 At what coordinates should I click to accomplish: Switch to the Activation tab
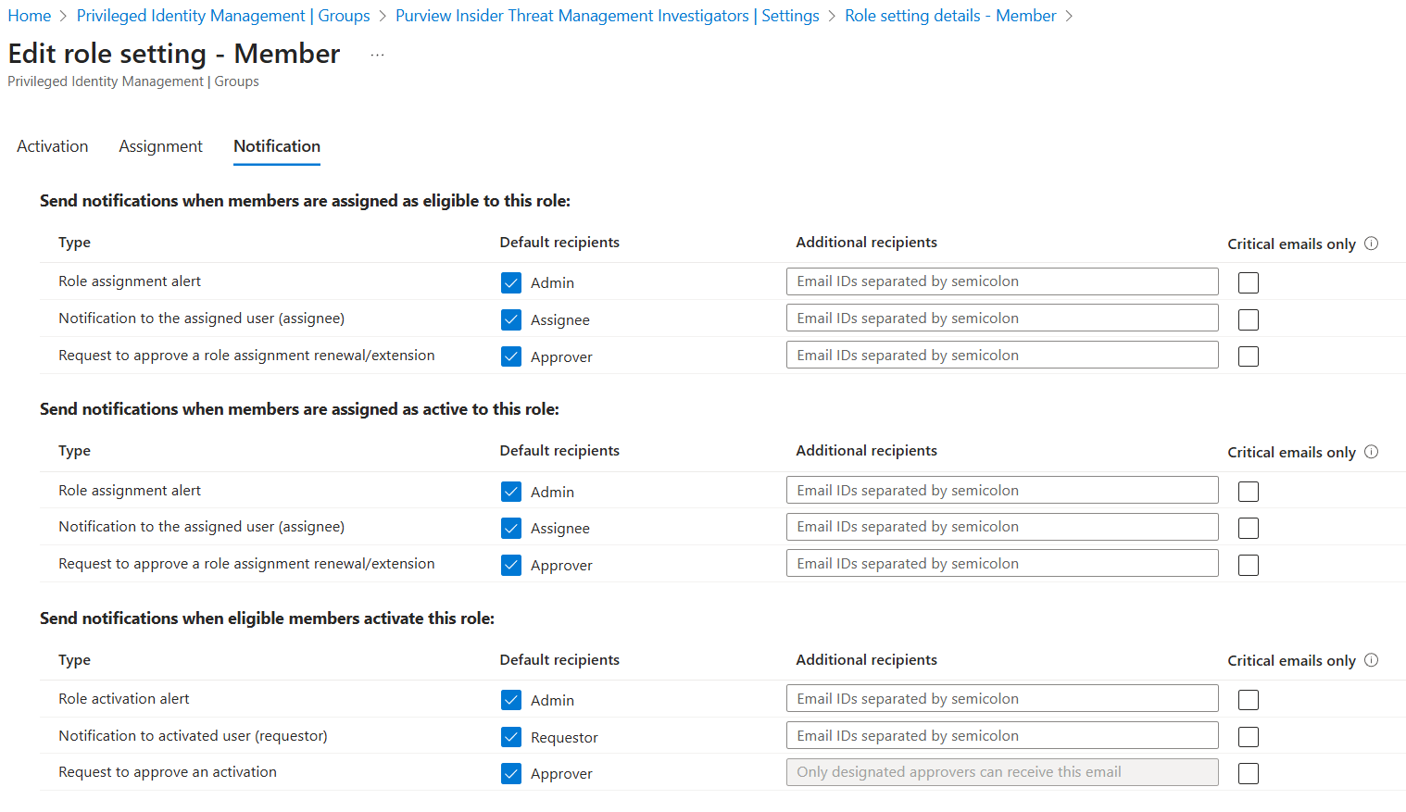(x=53, y=146)
